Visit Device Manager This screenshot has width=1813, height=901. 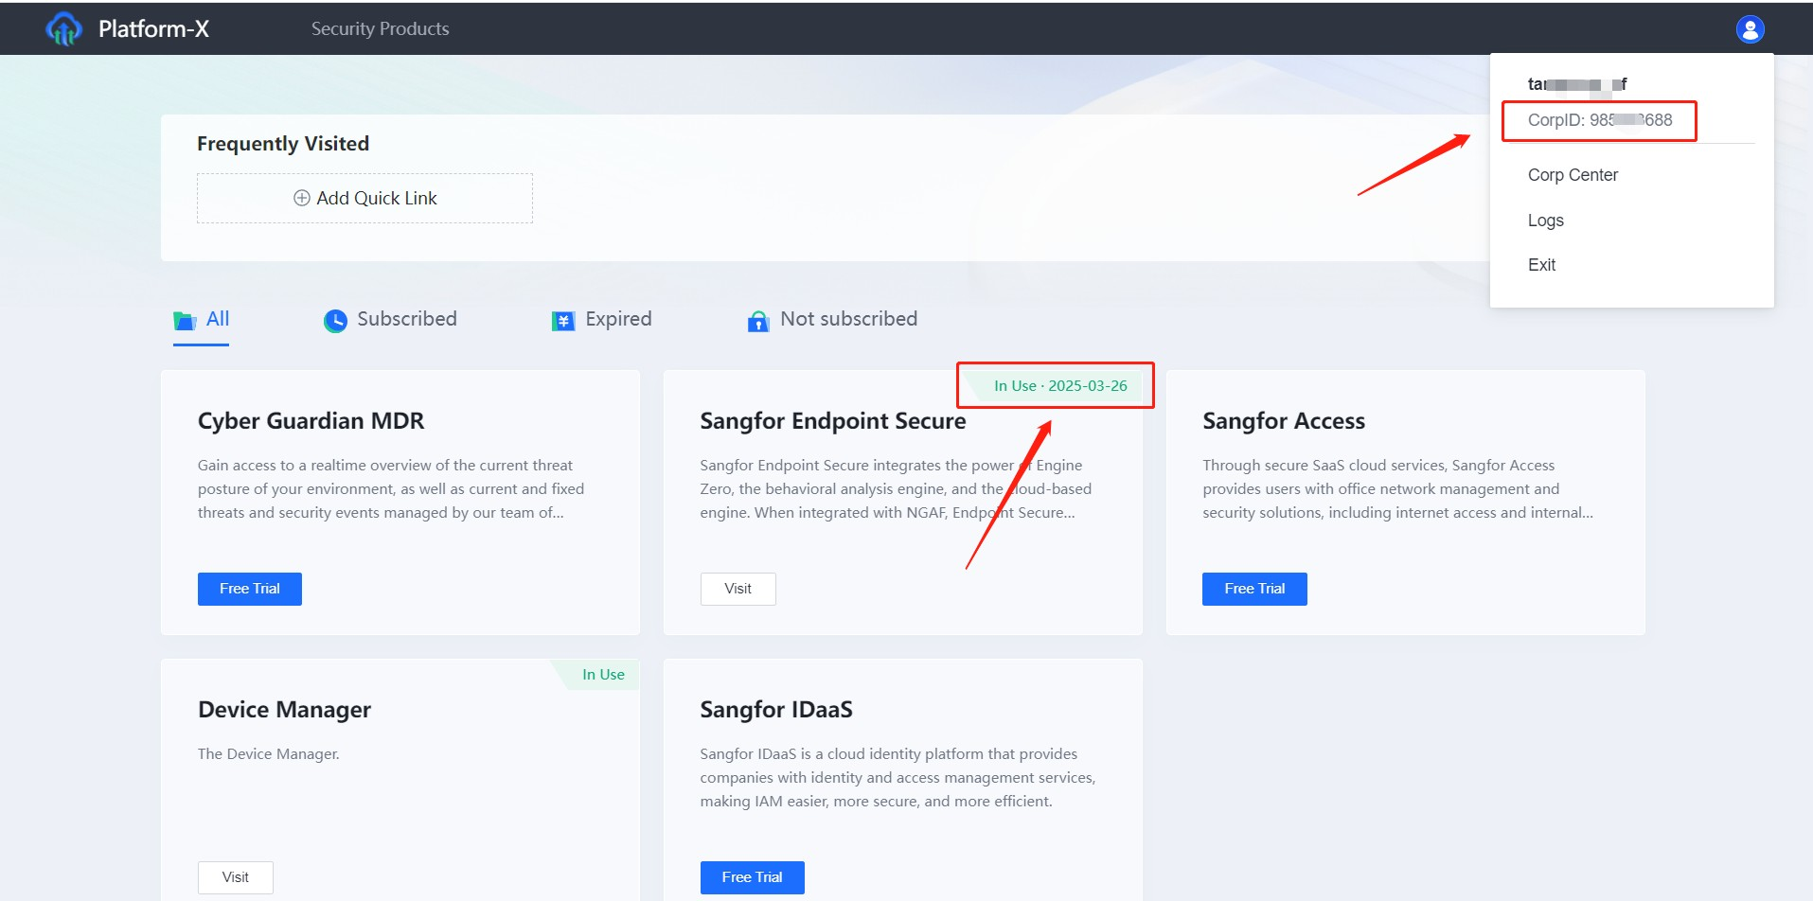point(235,877)
